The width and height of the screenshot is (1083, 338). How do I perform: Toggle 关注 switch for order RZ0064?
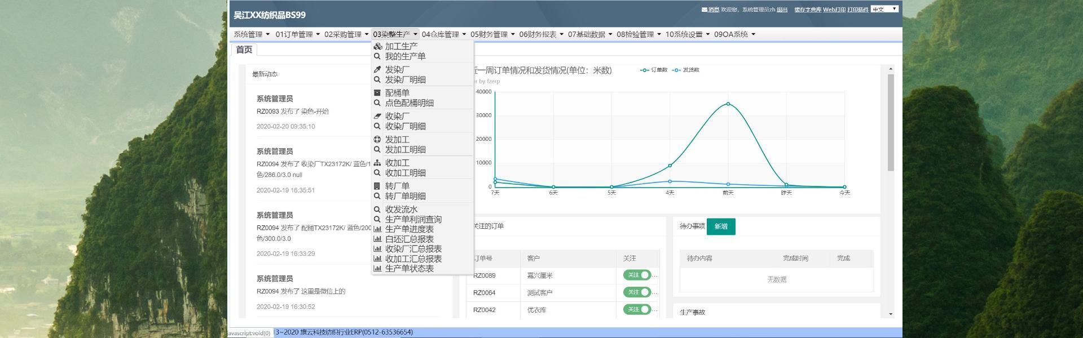coord(637,292)
